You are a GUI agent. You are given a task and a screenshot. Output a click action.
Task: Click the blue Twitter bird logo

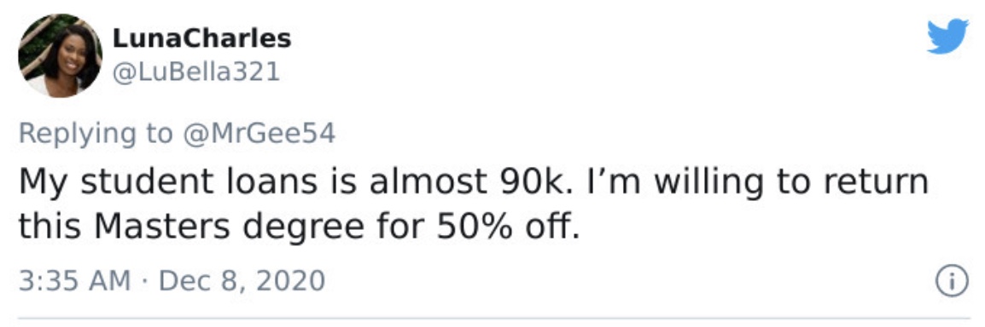click(x=948, y=37)
